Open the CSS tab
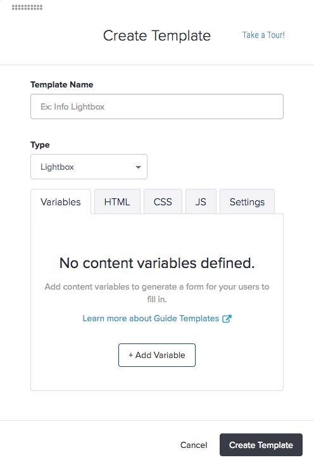314x467 pixels. point(163,202)
